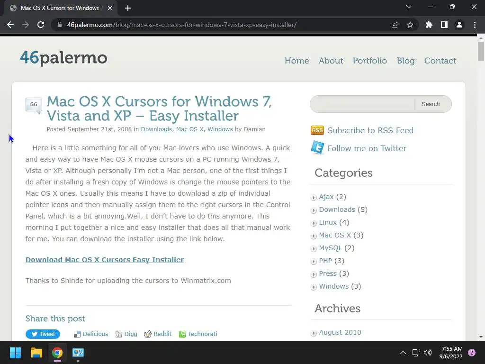The width and height of the screenshot is (485, 364).
Task: Open the Mac OS X tag in post meta
Action: click(189, 129)
